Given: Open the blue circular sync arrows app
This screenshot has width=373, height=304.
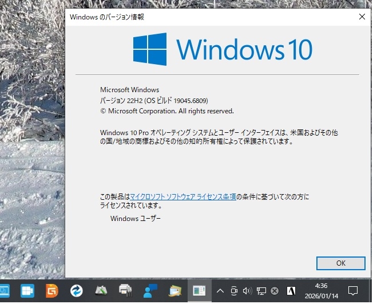Looking at the screenshot, I should point(77,291).
